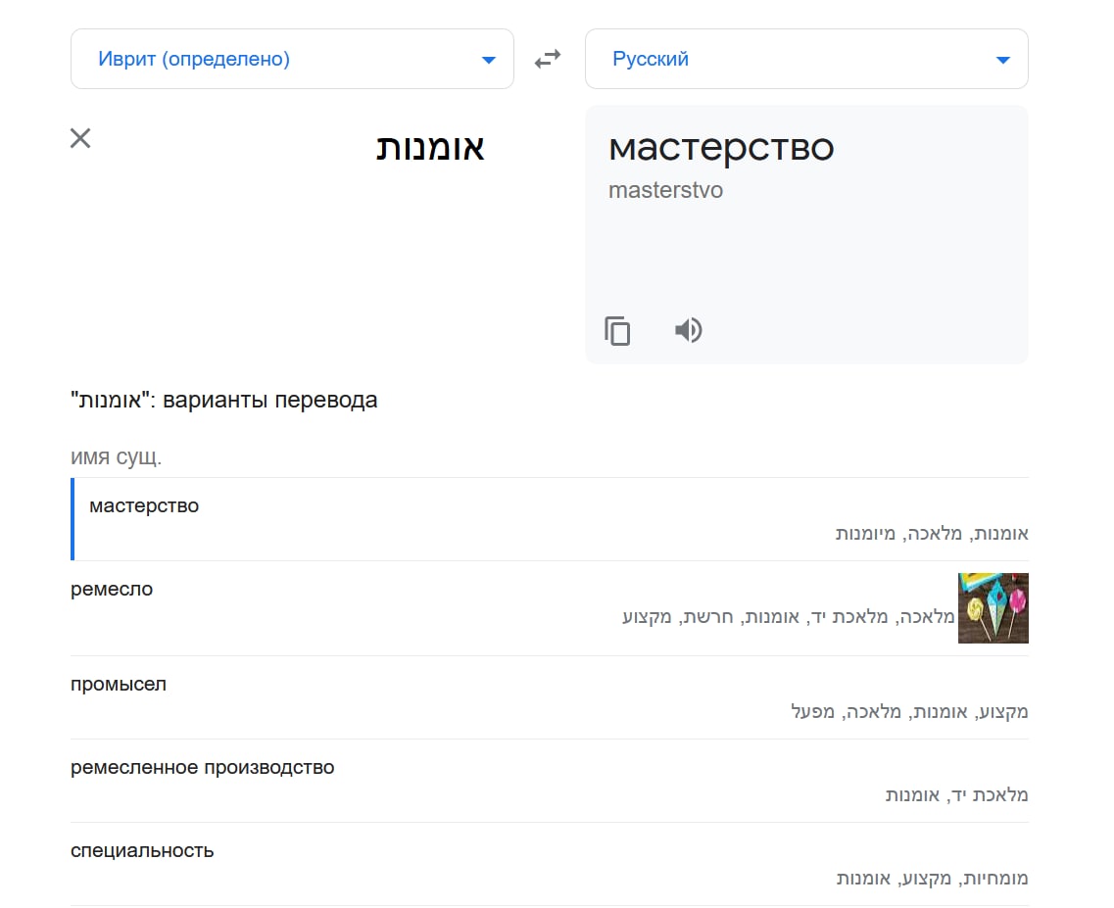Viewport: 1114px width, 908px height.
Task: Swap source and target languages
Action: pyautogui.click(x=548, y=59)
